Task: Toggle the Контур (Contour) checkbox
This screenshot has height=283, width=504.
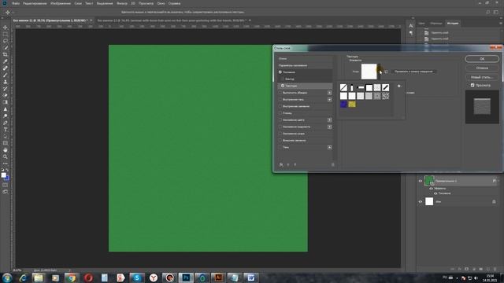Action: pos(283,79)
